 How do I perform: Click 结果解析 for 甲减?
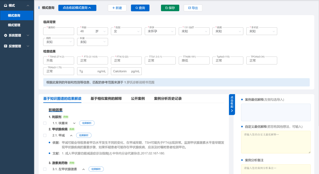point(84,135)
